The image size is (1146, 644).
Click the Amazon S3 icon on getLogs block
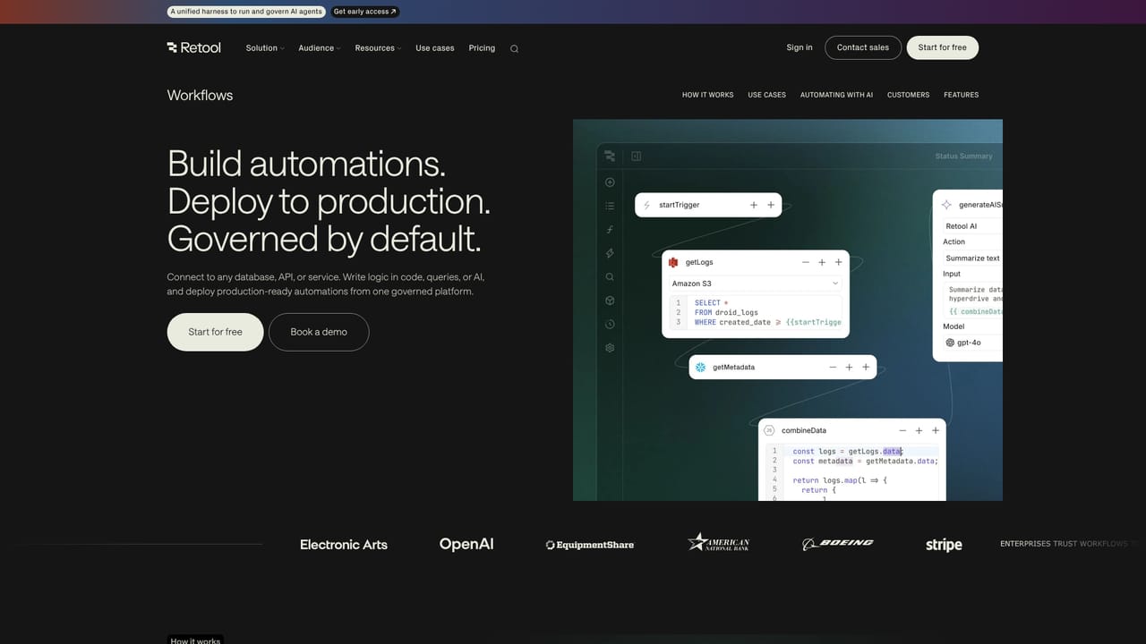point(674,262)
